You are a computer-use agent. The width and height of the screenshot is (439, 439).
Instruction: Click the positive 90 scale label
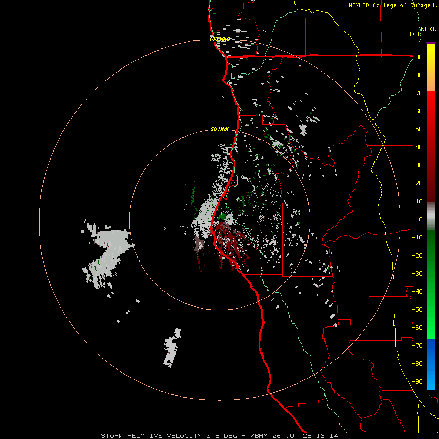point(419,57)
